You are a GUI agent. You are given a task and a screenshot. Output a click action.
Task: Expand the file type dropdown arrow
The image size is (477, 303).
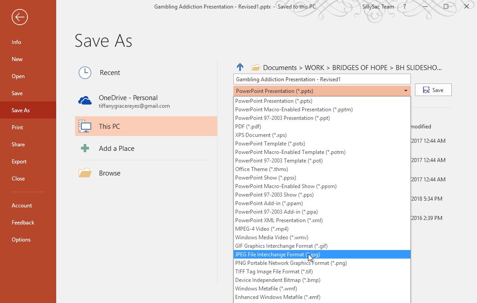pos(406,91)
